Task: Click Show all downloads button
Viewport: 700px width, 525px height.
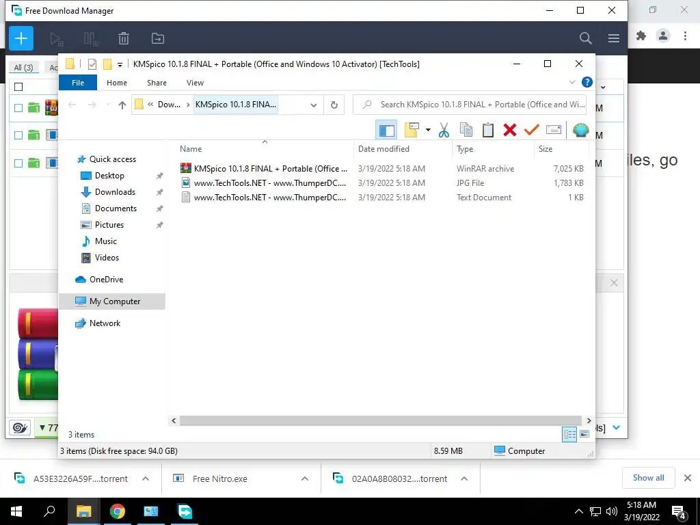Action: click(x=648, y=478)
